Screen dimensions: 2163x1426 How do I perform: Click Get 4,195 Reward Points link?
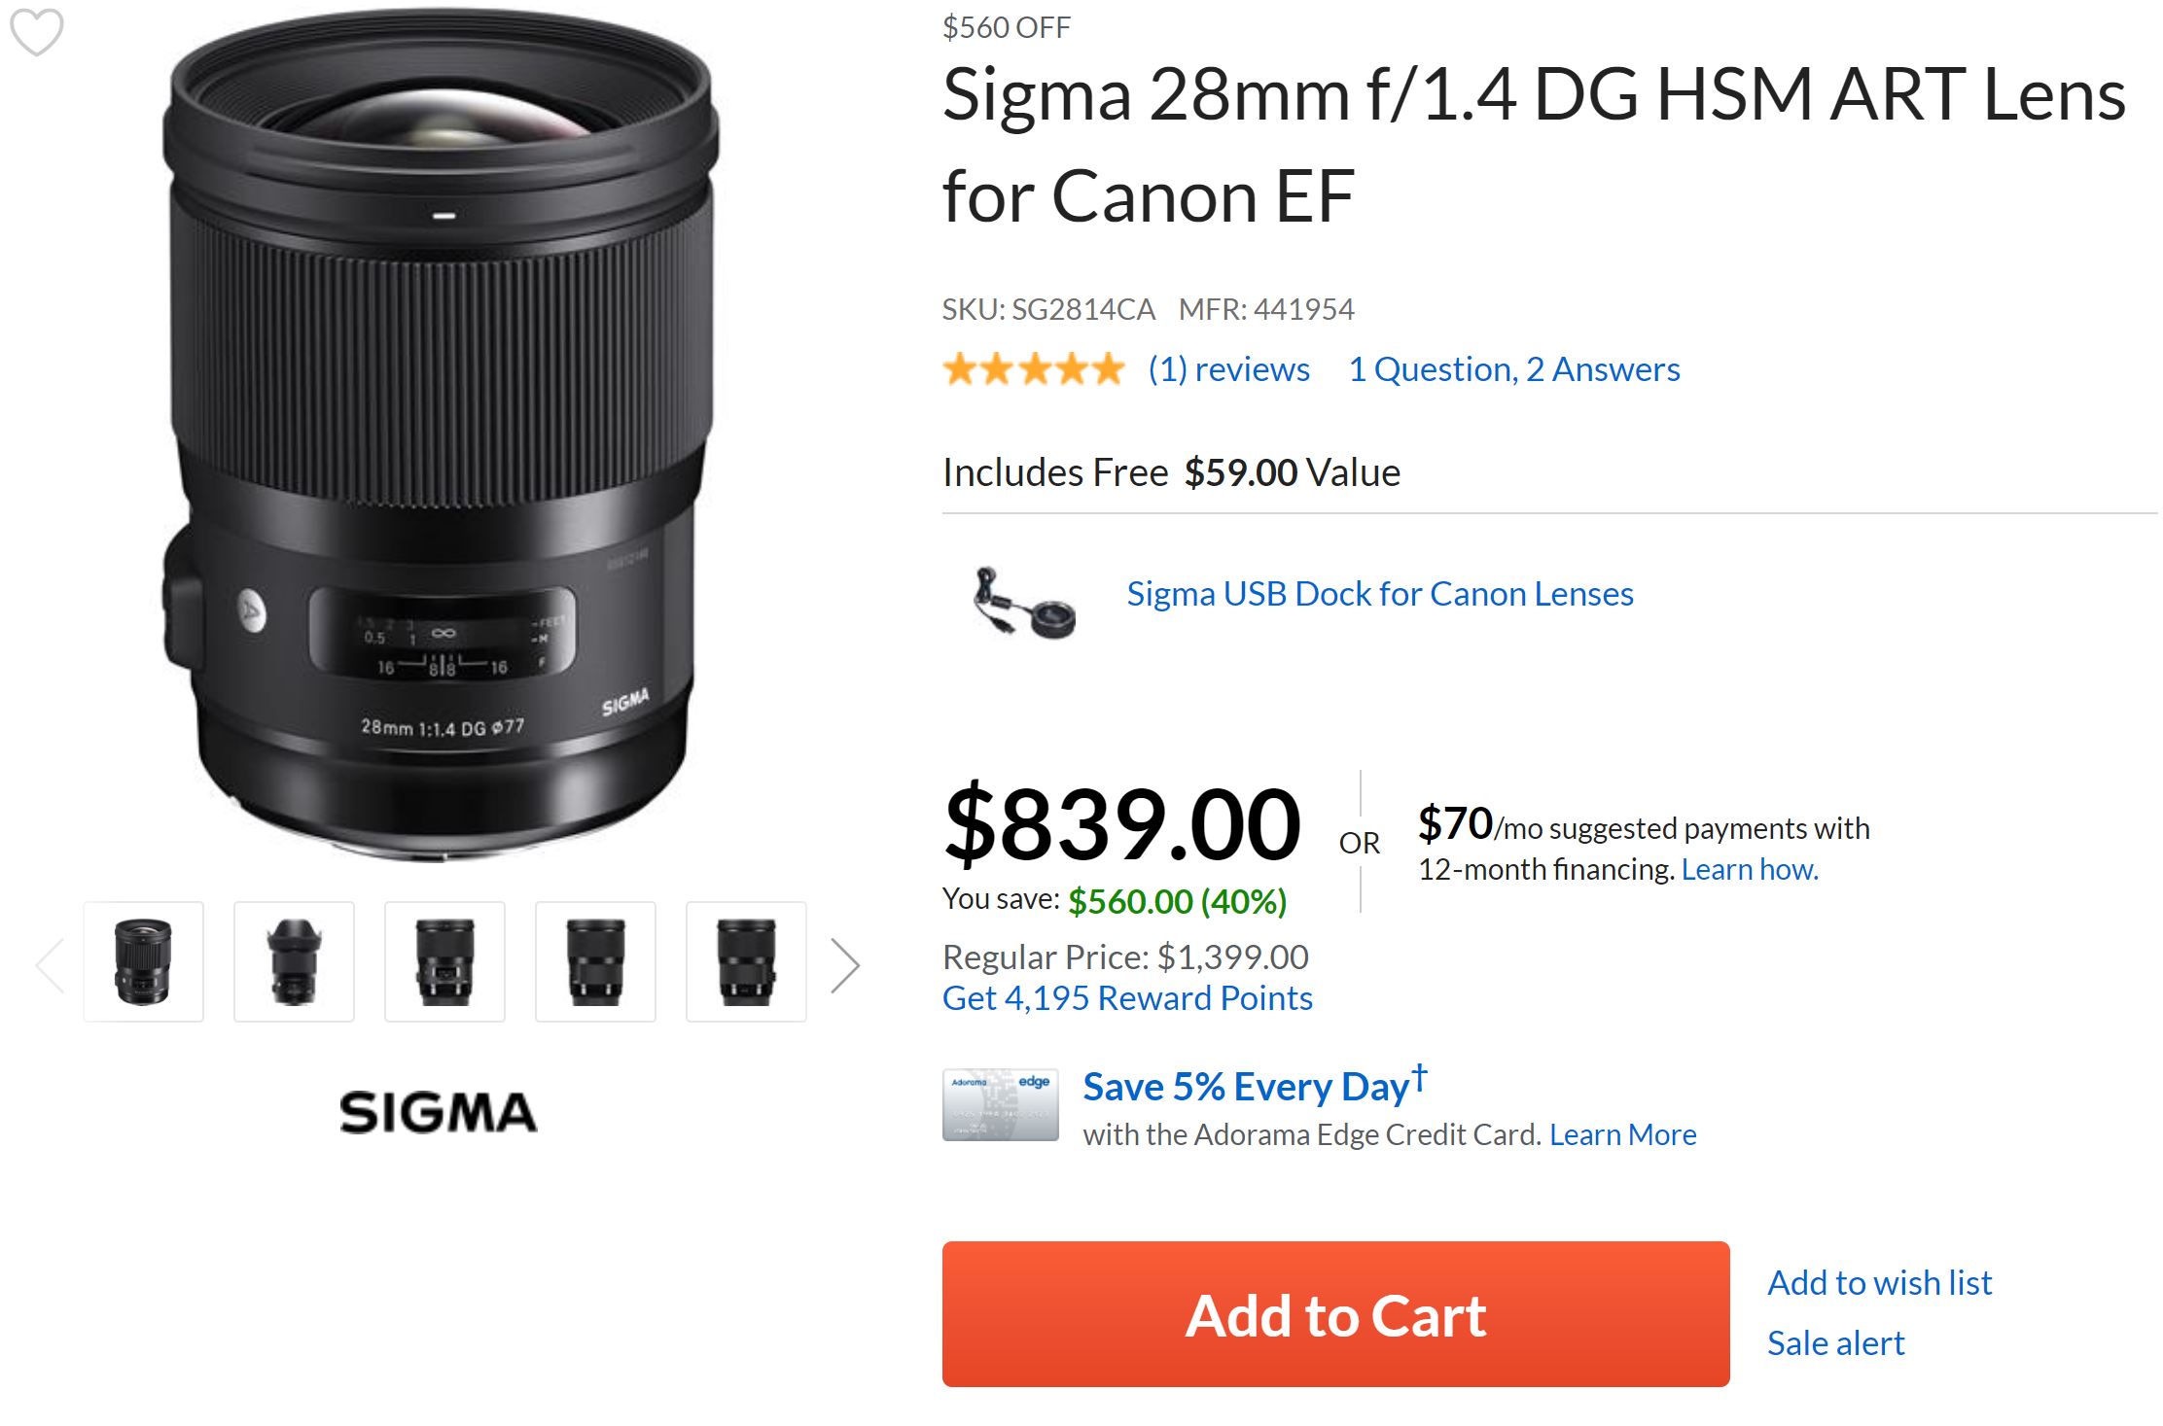pyautogui.click(x=1127, y=998)
